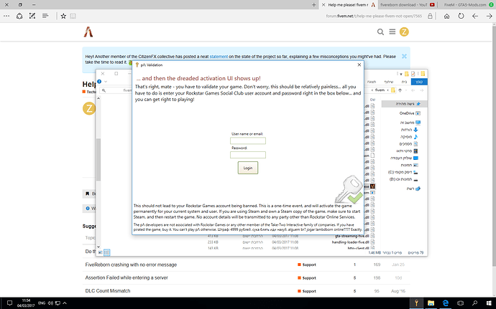
Task: Click Explorer up-one-level arrow
Action: tap(400, 90)
